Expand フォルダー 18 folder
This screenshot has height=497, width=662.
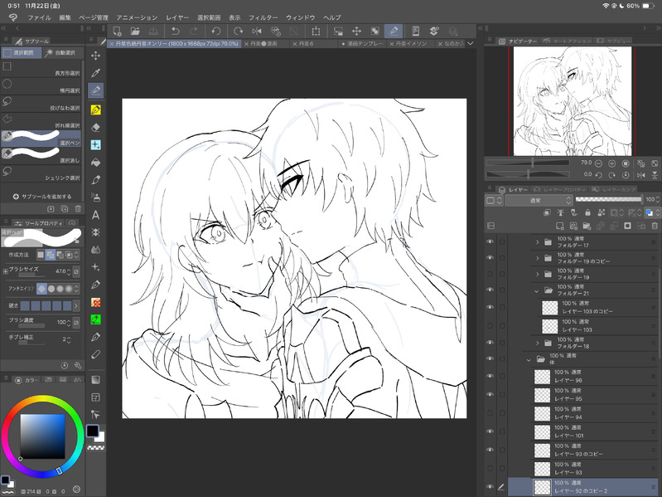[537, 343]
